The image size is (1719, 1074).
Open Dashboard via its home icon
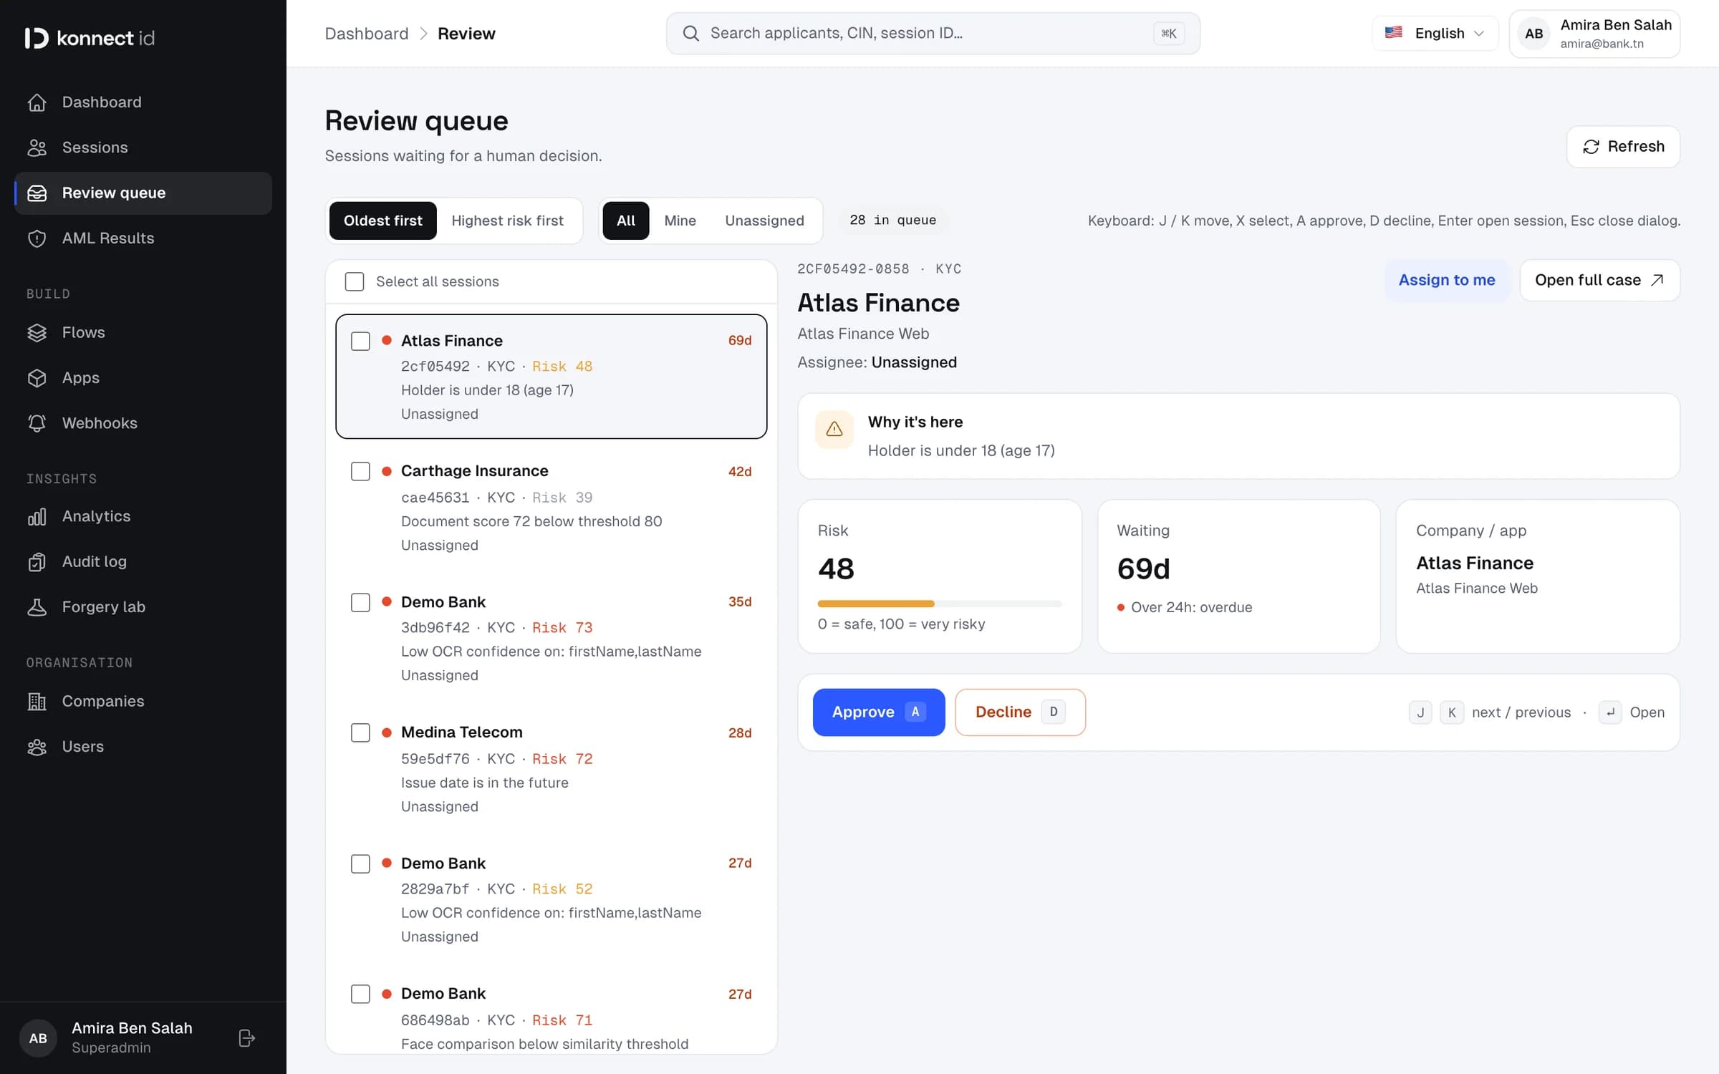(37, 102)
